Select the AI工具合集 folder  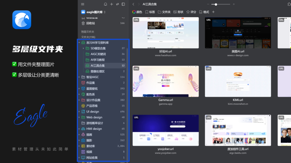(x=105, y=65)
